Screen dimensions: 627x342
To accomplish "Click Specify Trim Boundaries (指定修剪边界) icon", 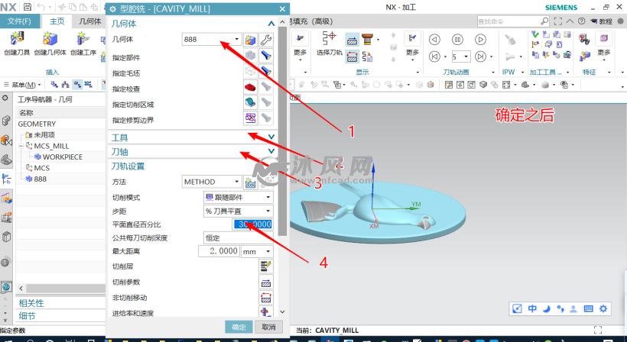I will coord(250,118).
